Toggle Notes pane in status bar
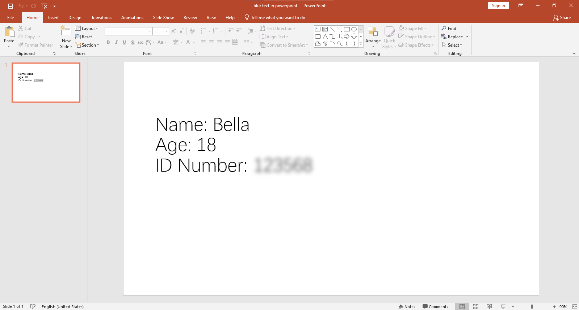The image size is (579, 310). tap(407, 306)
